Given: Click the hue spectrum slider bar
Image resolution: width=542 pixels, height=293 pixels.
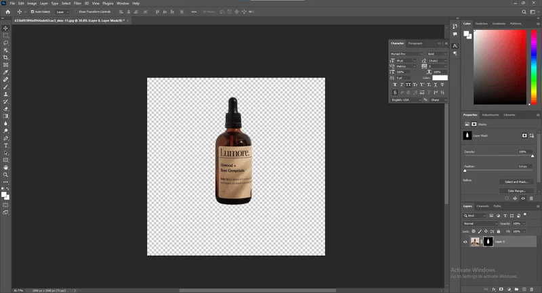Looking at the screenshot, I should point(534,67).
